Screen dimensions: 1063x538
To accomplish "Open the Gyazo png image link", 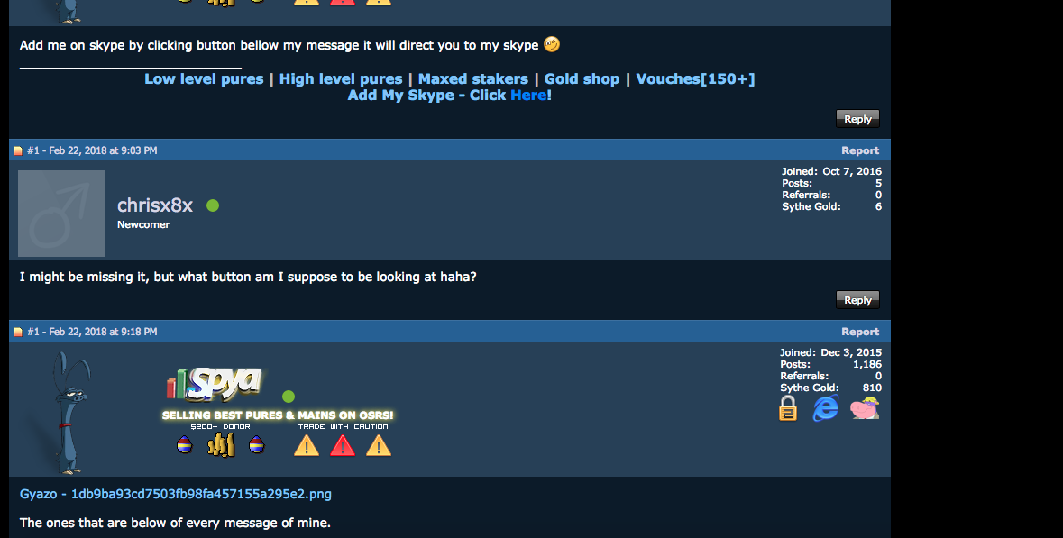I will 176,494.
